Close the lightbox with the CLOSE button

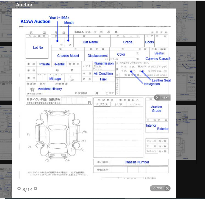coord(160,188)
